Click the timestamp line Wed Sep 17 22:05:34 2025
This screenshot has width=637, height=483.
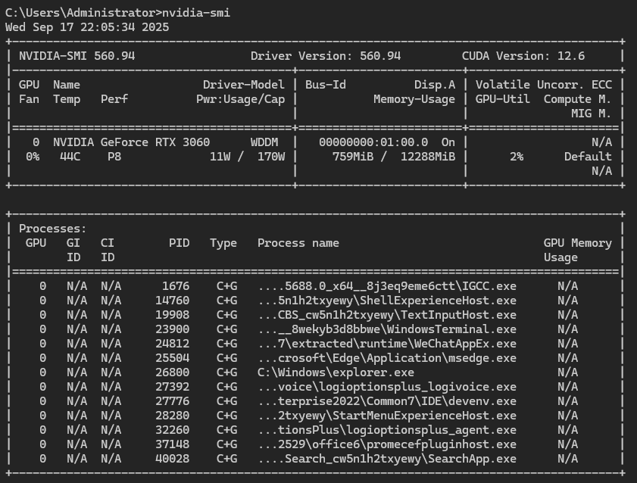(x=87, y=27)
